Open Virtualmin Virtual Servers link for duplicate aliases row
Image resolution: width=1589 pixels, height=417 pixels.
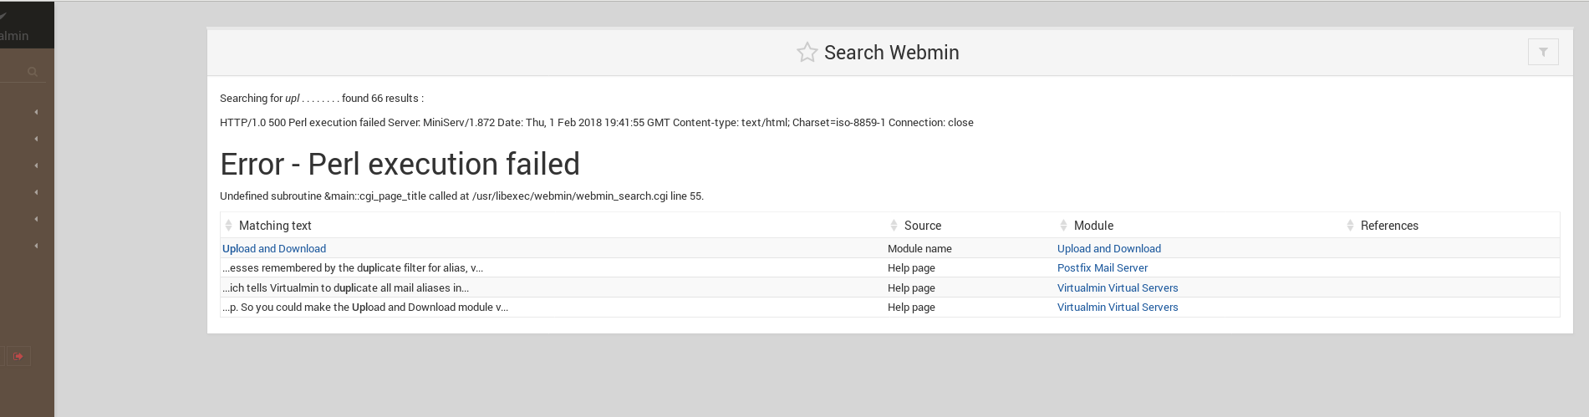click(1118, 287)
